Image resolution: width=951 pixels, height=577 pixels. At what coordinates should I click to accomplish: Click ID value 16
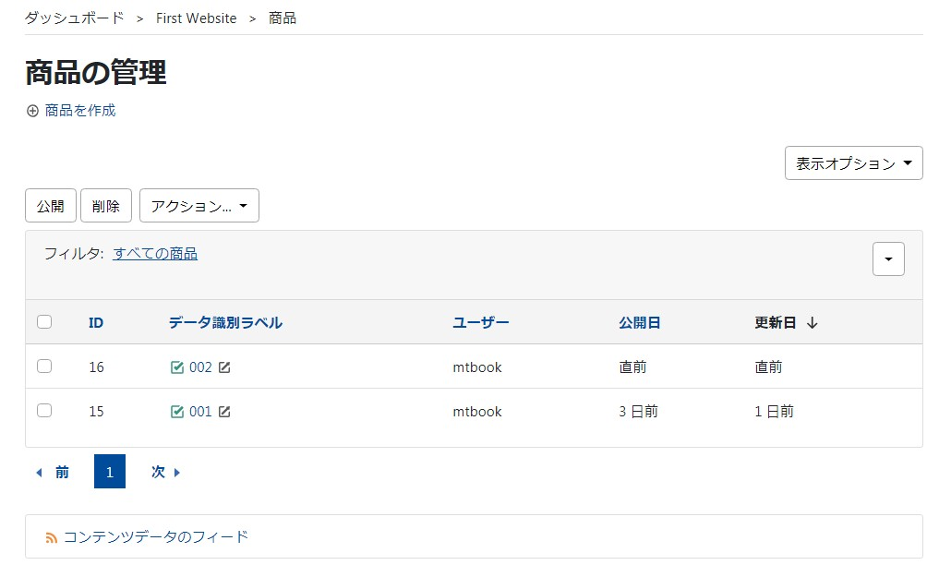(96, 367)
